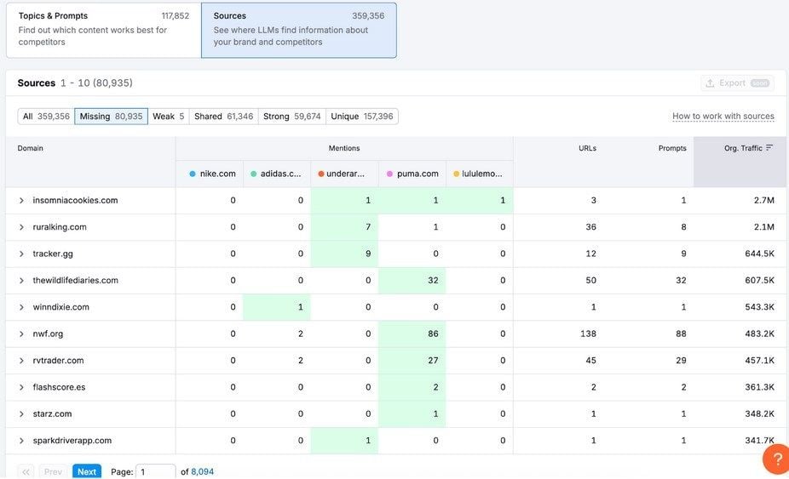Click nwf.org domain name
The height and width of the screenshot is (479, 789).
tap(48, 334)
